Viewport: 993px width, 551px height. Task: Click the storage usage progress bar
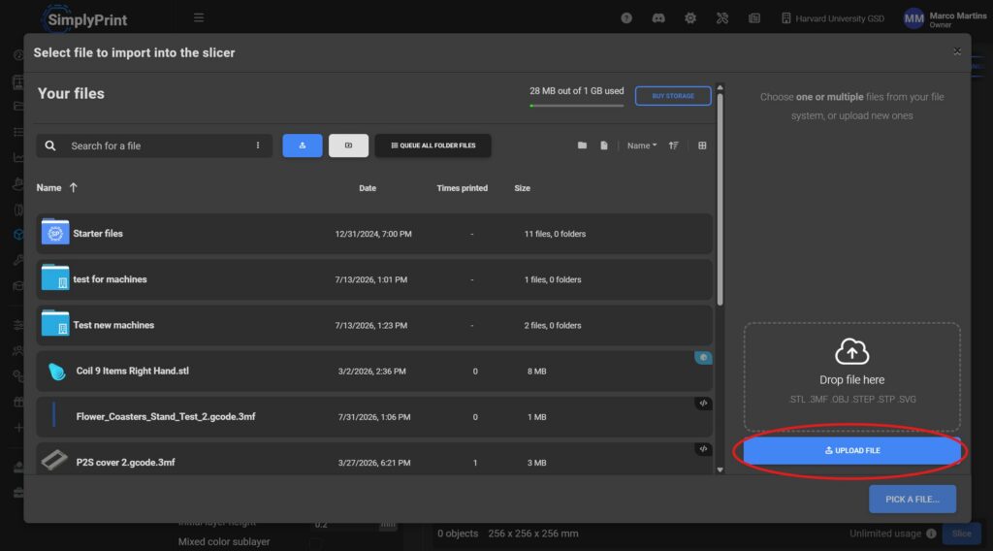point(576,106)
